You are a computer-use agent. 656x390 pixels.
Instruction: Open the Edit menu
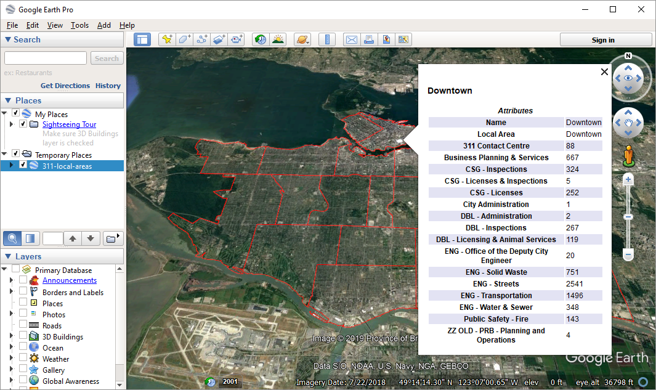coord(32,25)
